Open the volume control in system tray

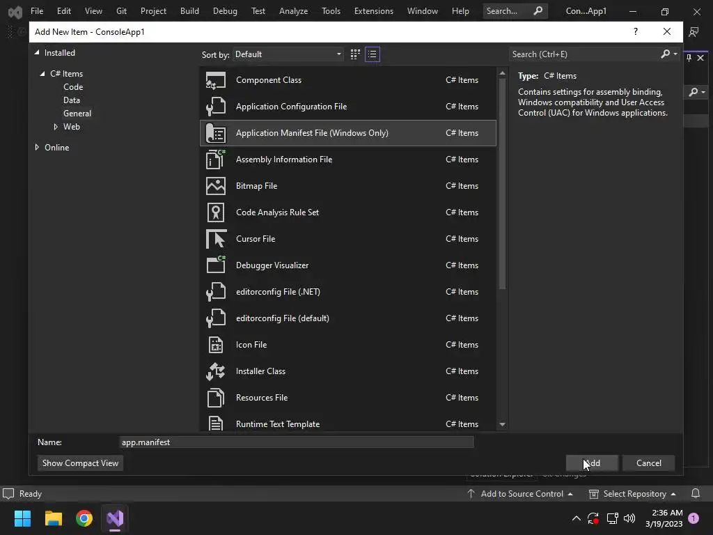tap(629, 518)
